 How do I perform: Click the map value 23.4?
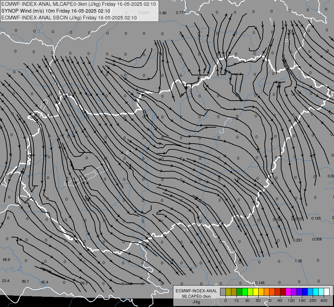click(x=6, y=281)
